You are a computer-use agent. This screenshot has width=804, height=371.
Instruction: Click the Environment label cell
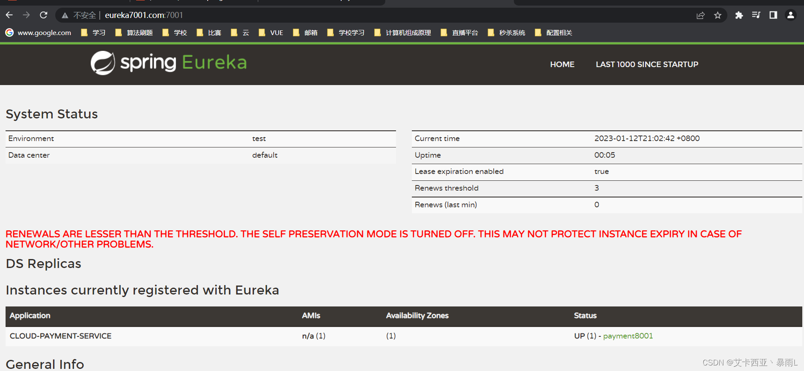click(31, 138)
